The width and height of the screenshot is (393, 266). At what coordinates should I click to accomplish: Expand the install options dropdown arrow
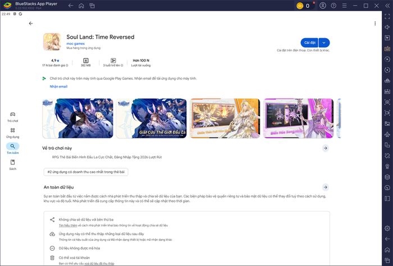[324, 43]
